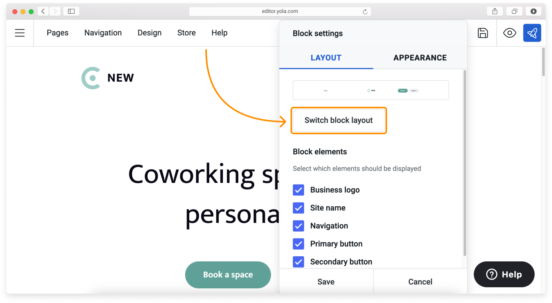The width and height of the screenshot is (552, 303).
Task: Cancel the block settings changes
Action: pos(420,282)
